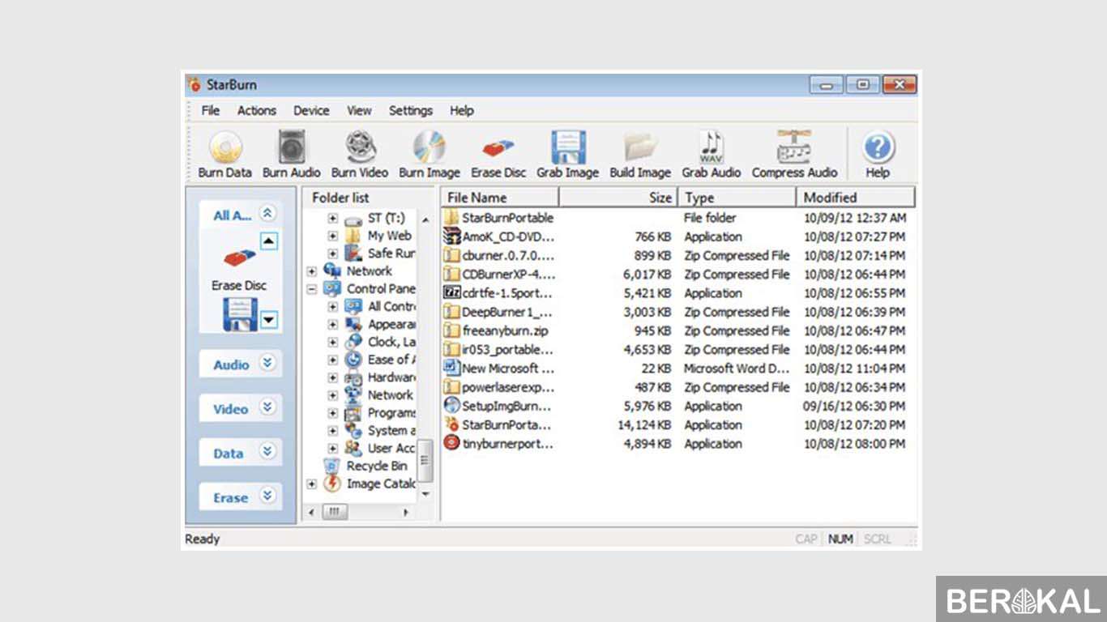Select the StarBurnPortable folder icon

tap(451, 218)
